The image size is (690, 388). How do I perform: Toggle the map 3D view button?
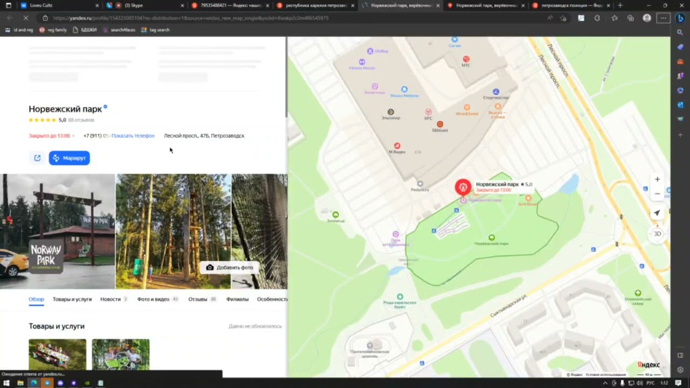coord(657,234)
